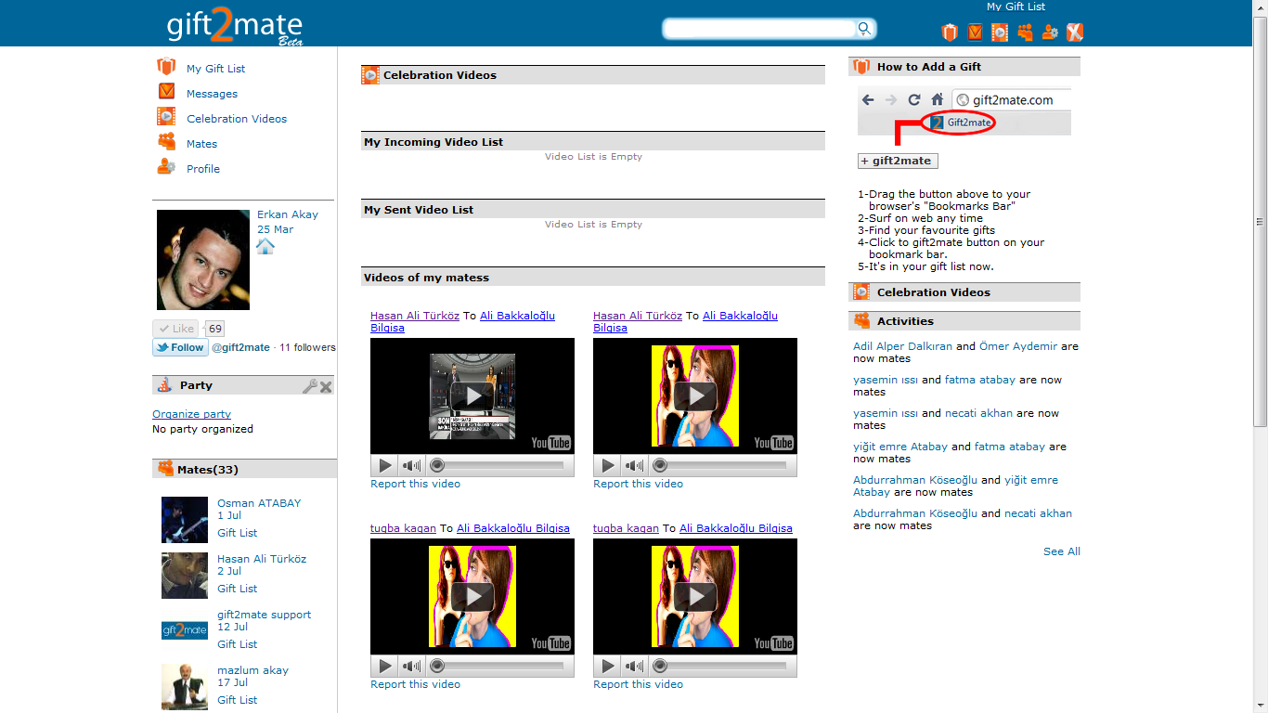1268x713 pixels.
Task: Open the Celebration Videos right-panel header
Action: coord(964,292)
